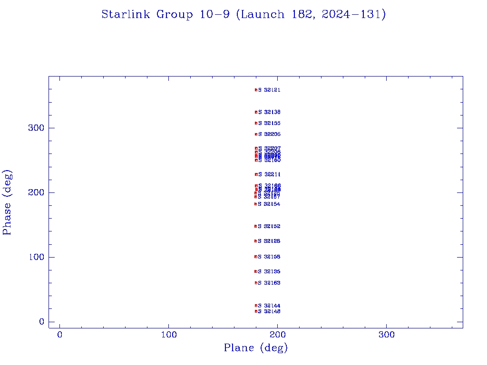
Task: Click red marker beside S 32155
Action: [256, 123]
